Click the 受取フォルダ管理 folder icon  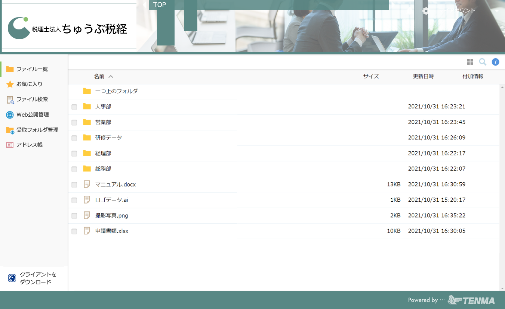point(10,130)
